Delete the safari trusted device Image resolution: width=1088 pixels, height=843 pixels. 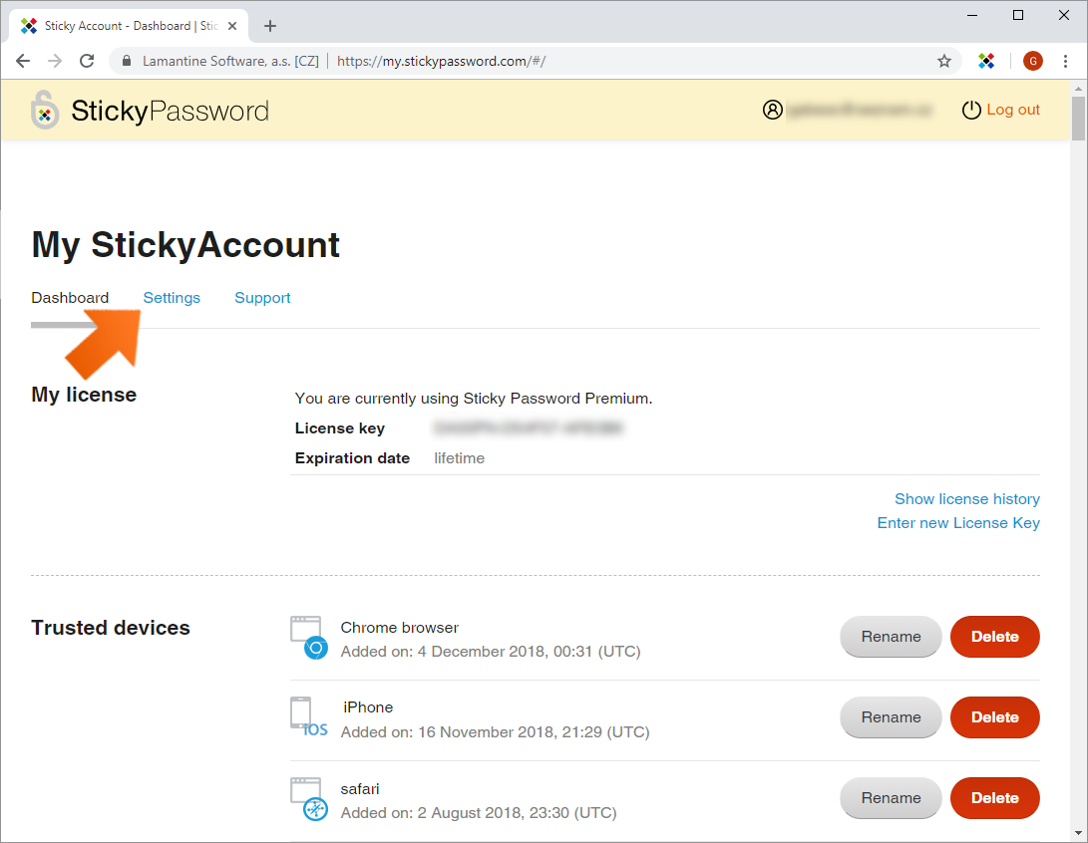coord(995,798)
